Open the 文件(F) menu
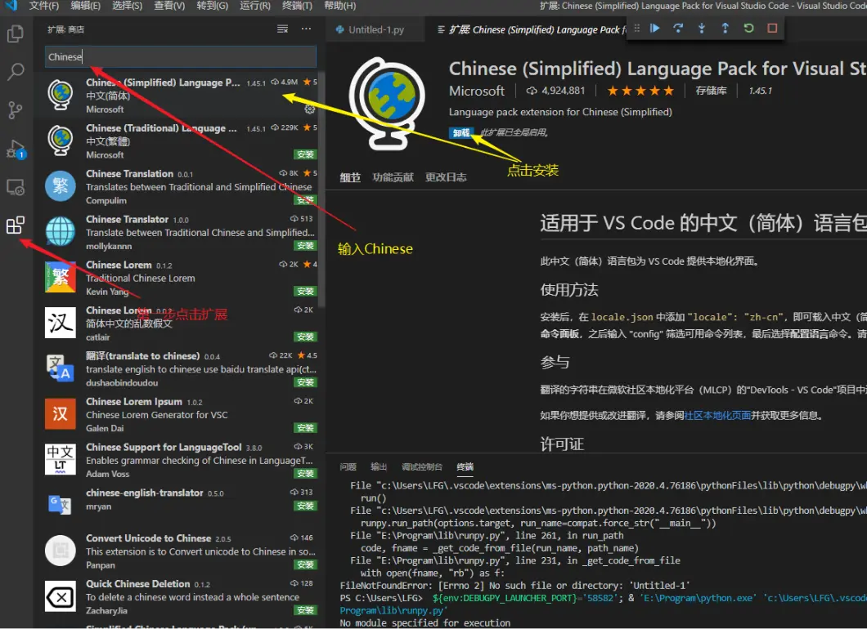 pos(43,6)
